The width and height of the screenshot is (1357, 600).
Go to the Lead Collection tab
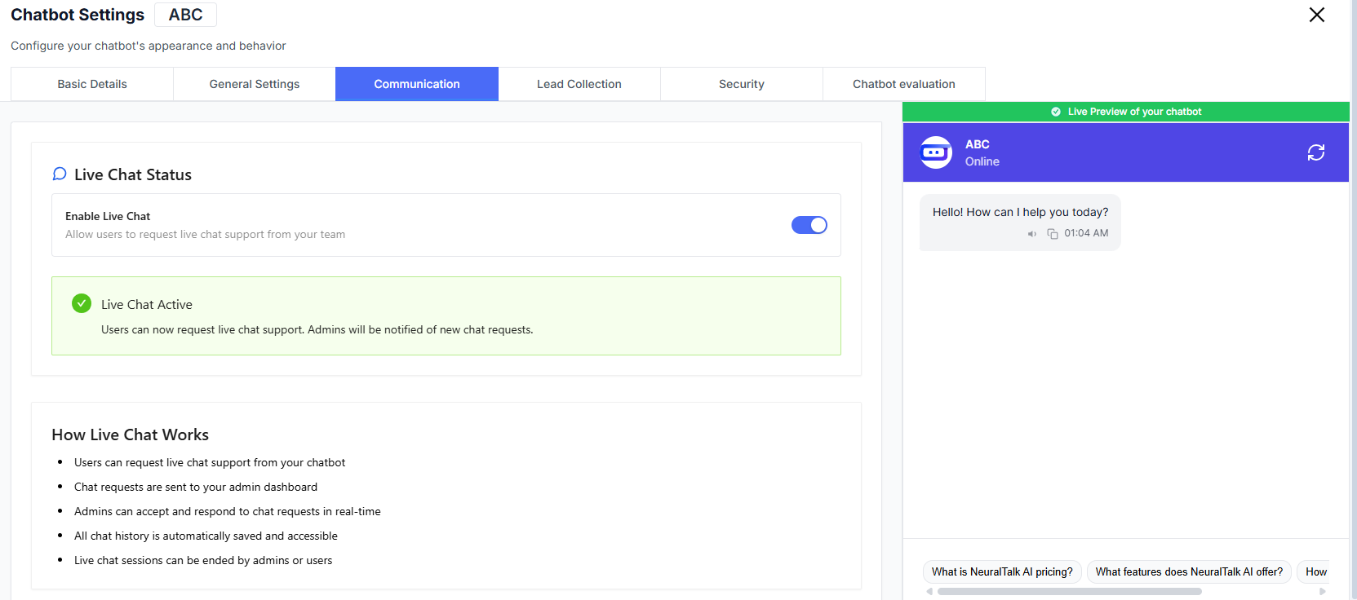pos(579,84)
